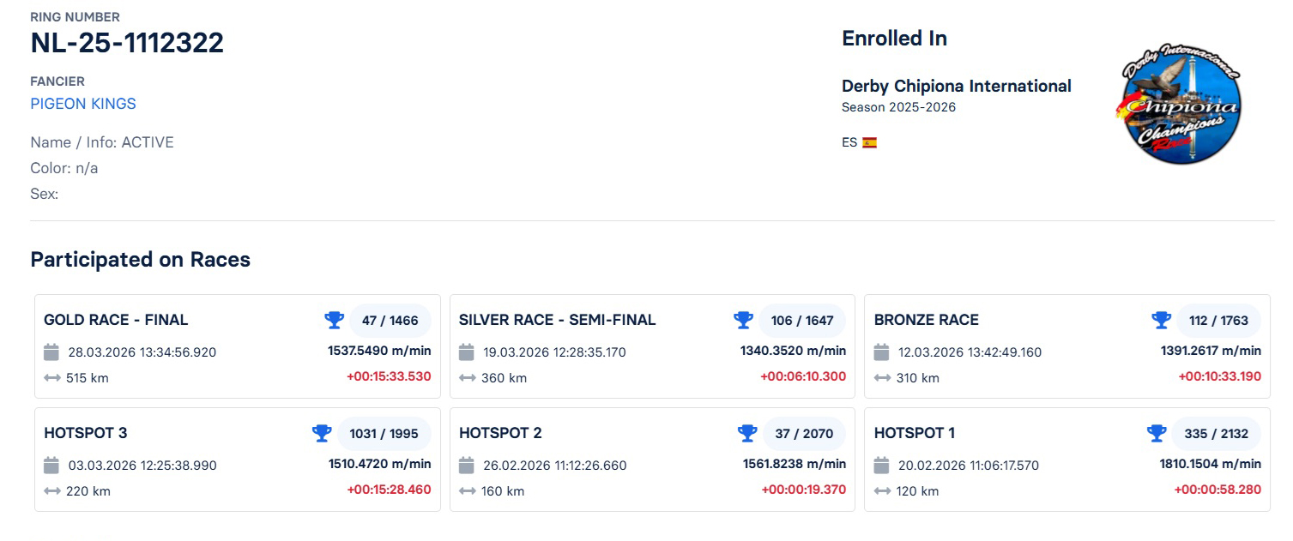1293x541 pixels.
Task: Click the trophy icon in Hotspot 3 card
Action: tap(322, 434)
